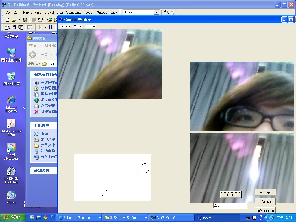Click the Set debug desktop icon
The height and width of the screenshot is (222, 296).
click(173, 12)
